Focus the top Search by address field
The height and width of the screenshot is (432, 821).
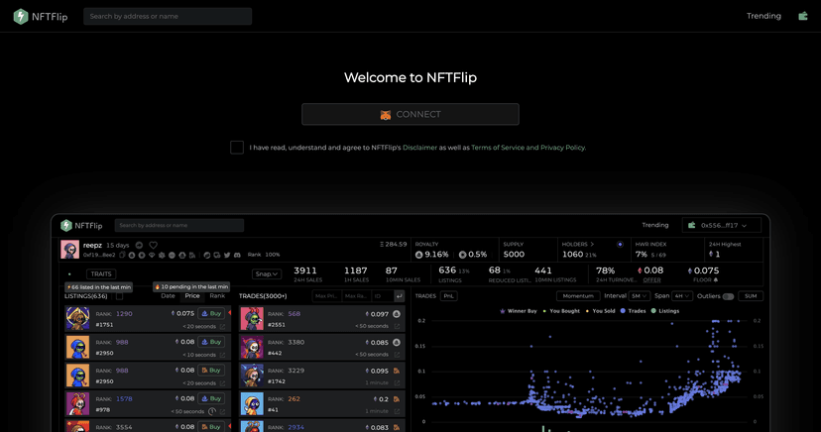167,16
